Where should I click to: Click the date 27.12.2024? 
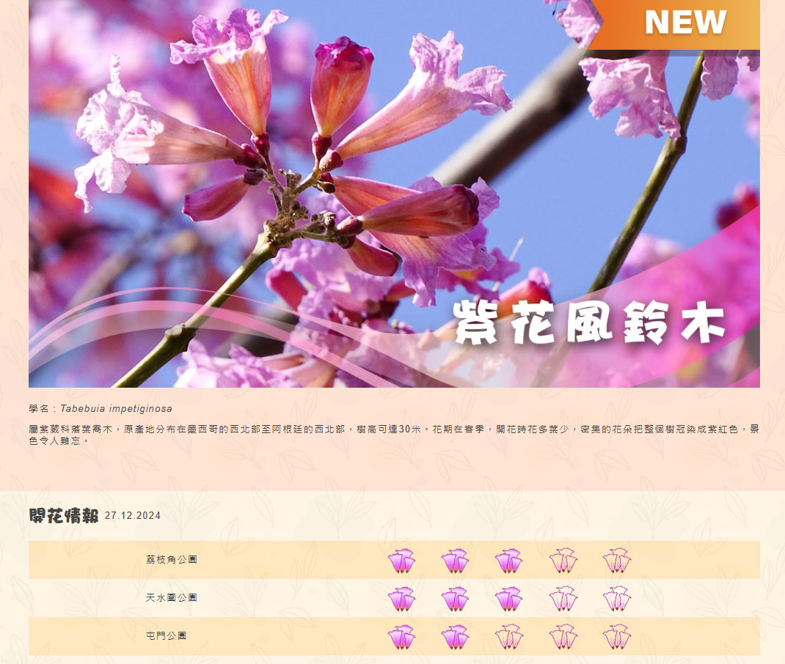(x=133, y=516)
